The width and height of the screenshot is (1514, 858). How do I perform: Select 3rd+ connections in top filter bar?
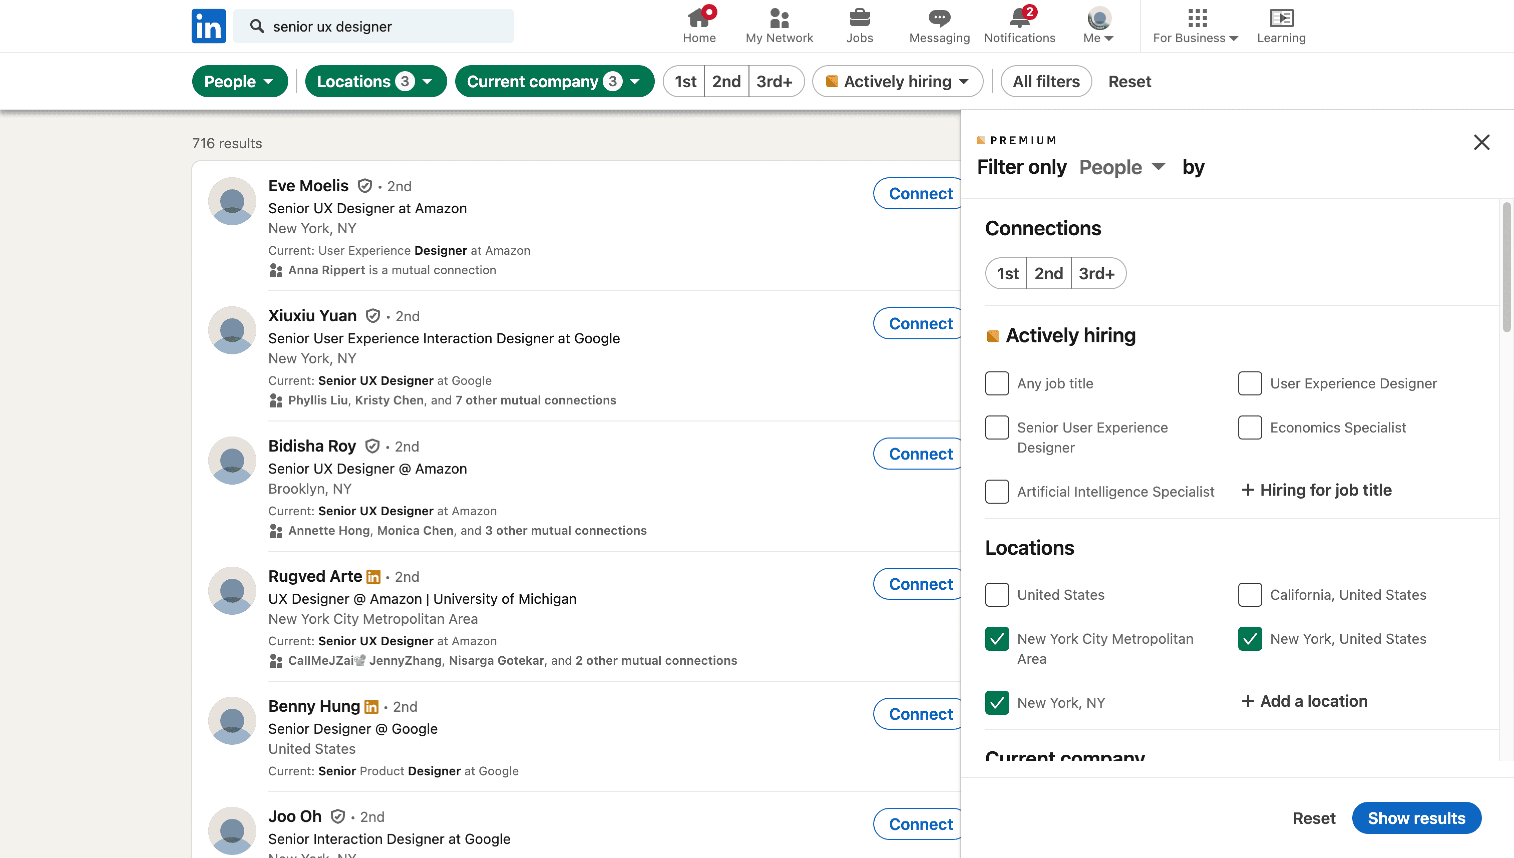coord(776,81)
